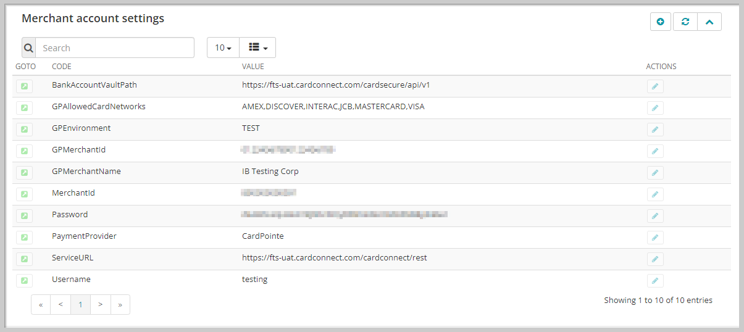Screen dimensions: 744x332
Task: Go to the GPMerchantId setting
Action: [24, 151]
